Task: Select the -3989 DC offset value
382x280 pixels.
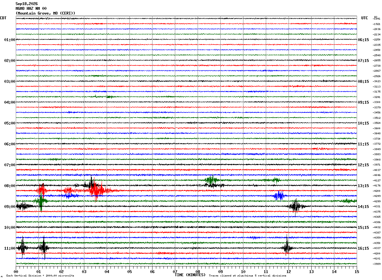Action: point(377,264)
